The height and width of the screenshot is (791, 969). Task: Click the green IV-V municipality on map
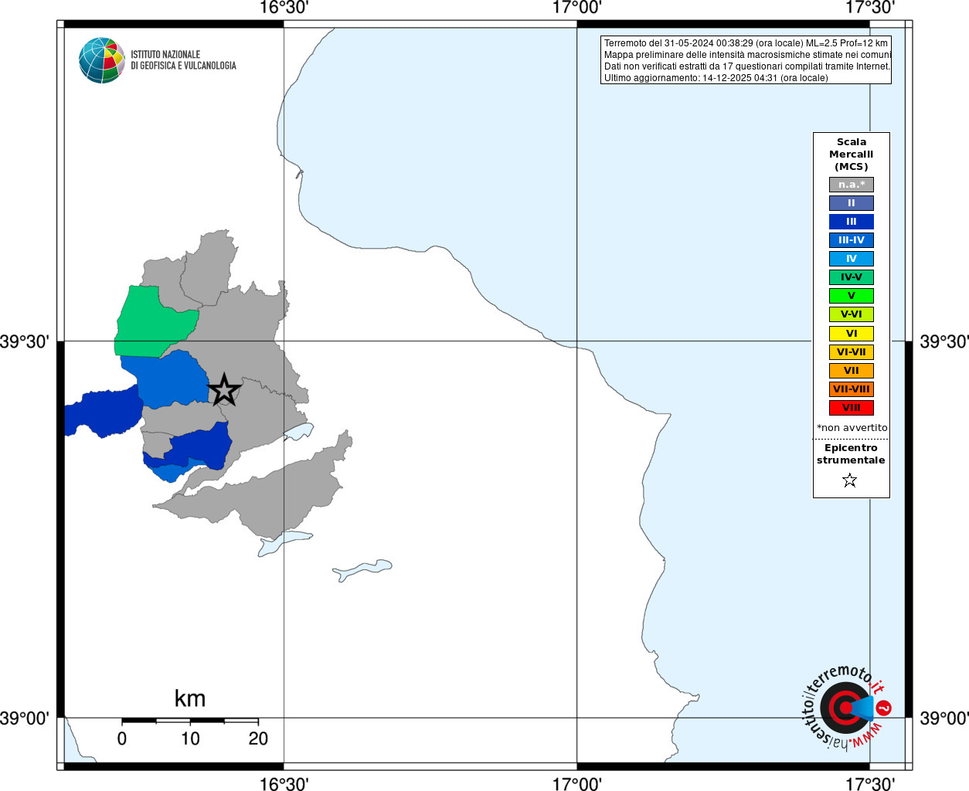coord(151,324)
